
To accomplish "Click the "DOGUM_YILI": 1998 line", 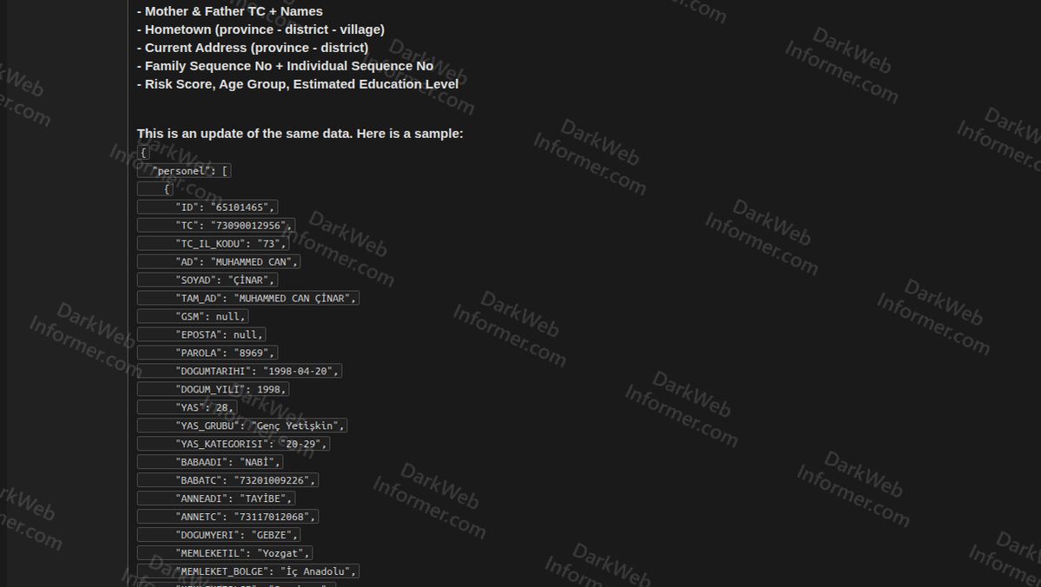I will pyautogui.click(x=213, y=389).
